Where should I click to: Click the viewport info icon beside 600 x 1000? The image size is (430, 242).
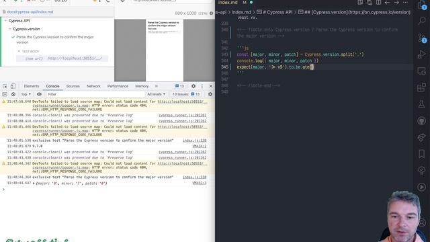pos(211,13)
